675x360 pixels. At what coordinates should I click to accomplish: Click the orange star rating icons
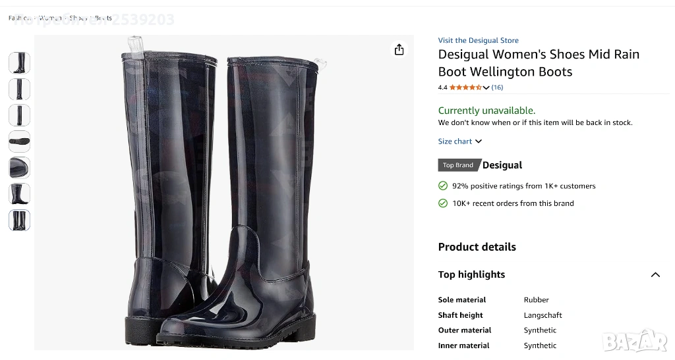pos(465,88)
